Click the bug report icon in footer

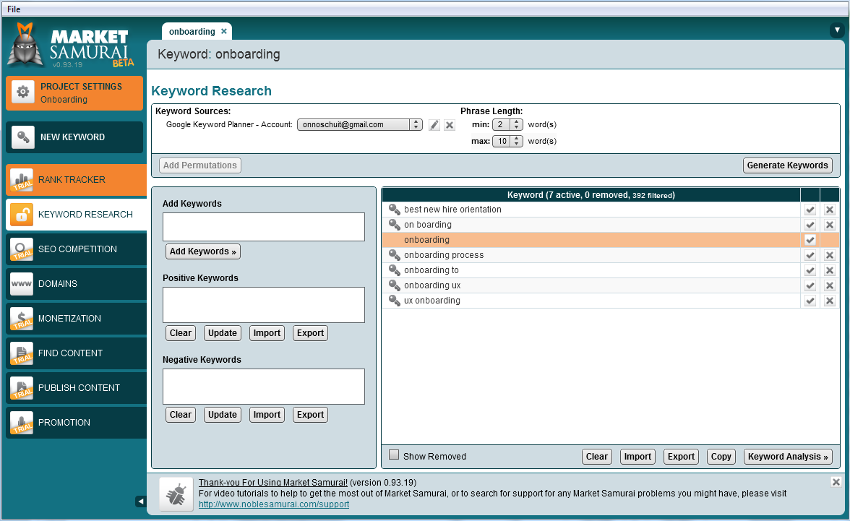pos(176,494)
